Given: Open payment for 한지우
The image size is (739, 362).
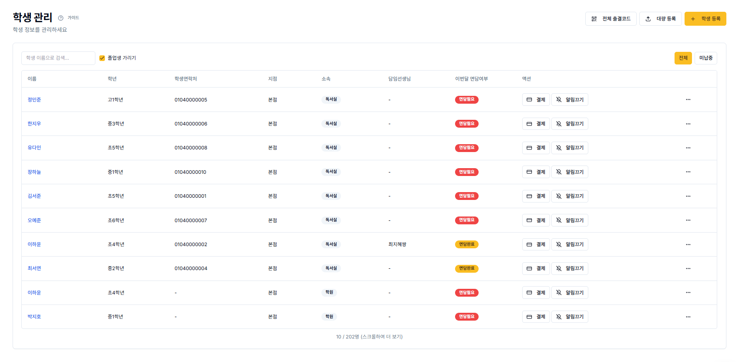Looking at the screenshot, I should click(536, 124).
